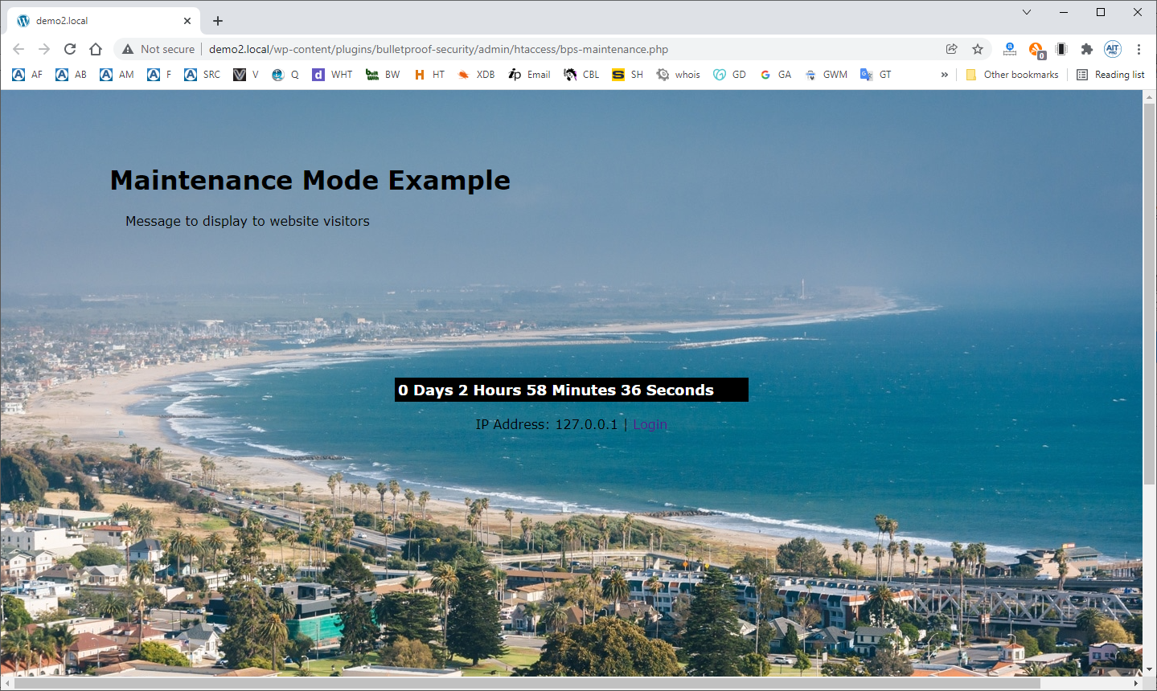
Task: Open Chrome's three-dot menu
Action: click(x=1139, y=49)
